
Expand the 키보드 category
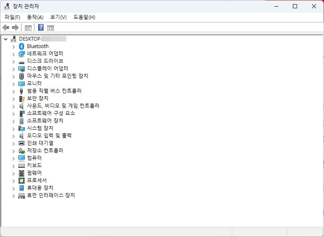pyautogui.click(x=13, y=166)
